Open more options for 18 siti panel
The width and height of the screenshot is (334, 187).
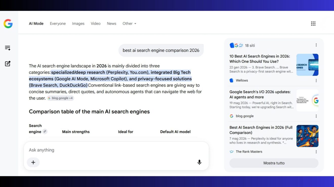point(316,45)
